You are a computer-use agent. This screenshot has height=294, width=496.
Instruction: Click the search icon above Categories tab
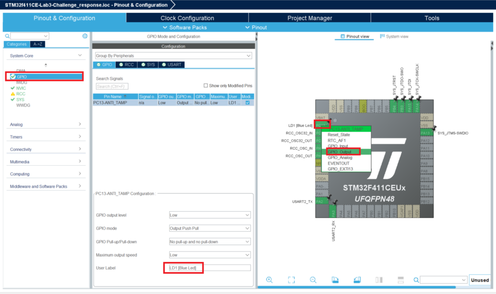pos(7,36)
